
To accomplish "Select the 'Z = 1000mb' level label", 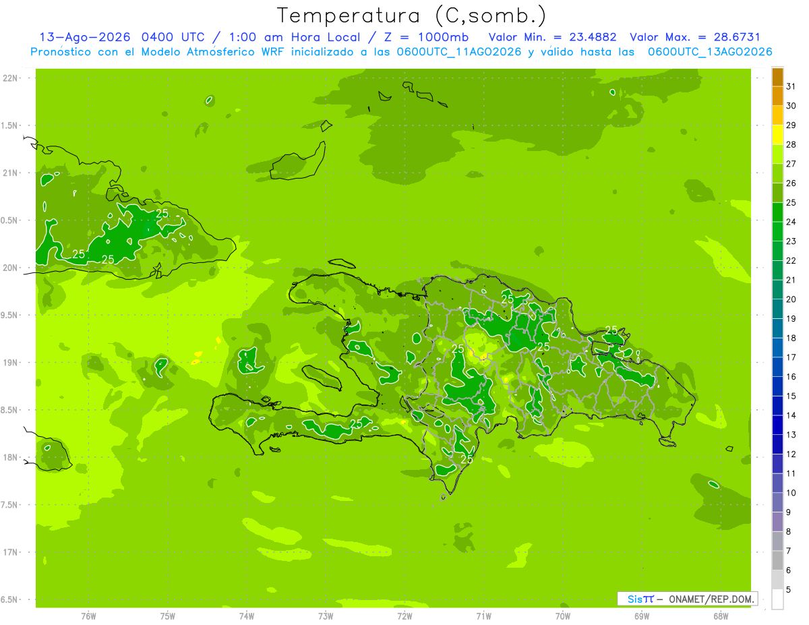I will tap(425, 37).
